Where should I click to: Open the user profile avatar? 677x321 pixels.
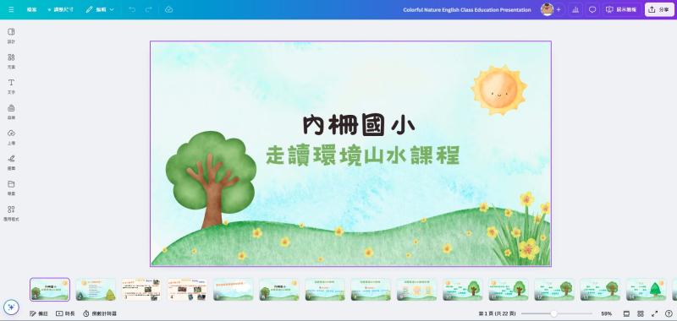click(547, 9)
